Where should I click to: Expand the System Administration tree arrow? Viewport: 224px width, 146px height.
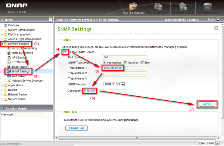click(x=2, y=30)
